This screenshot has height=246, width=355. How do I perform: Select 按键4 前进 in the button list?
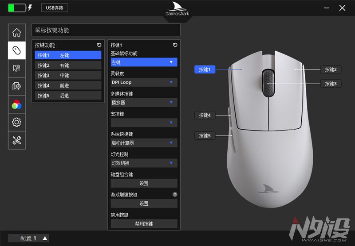68,85
